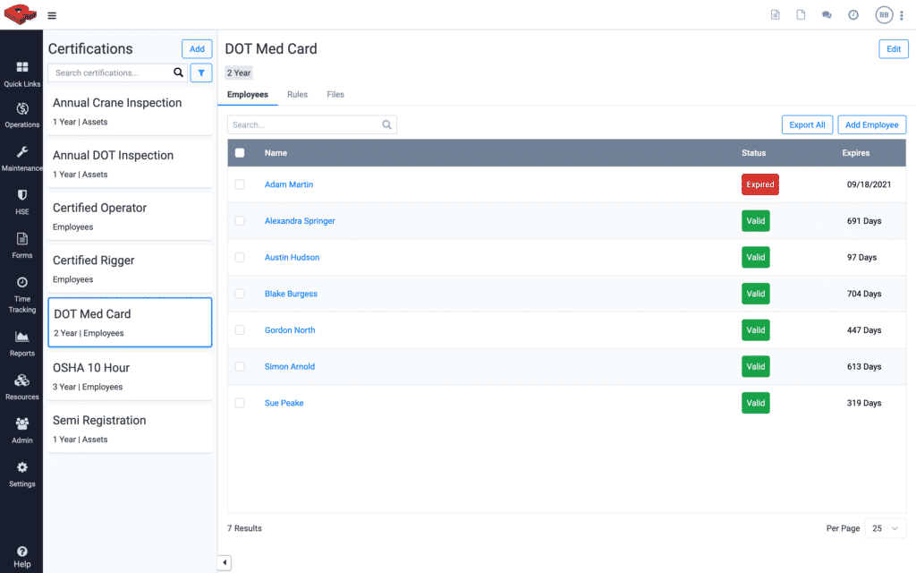Open certifications filter funnel button
916x573 pixels.
[201, 73]
